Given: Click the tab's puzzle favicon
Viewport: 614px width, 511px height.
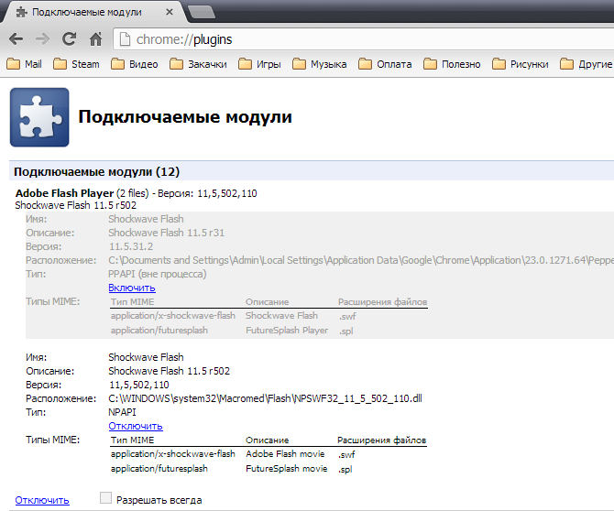Looking at the screenshot, I should pyautogui.click(x=21, y=12).
